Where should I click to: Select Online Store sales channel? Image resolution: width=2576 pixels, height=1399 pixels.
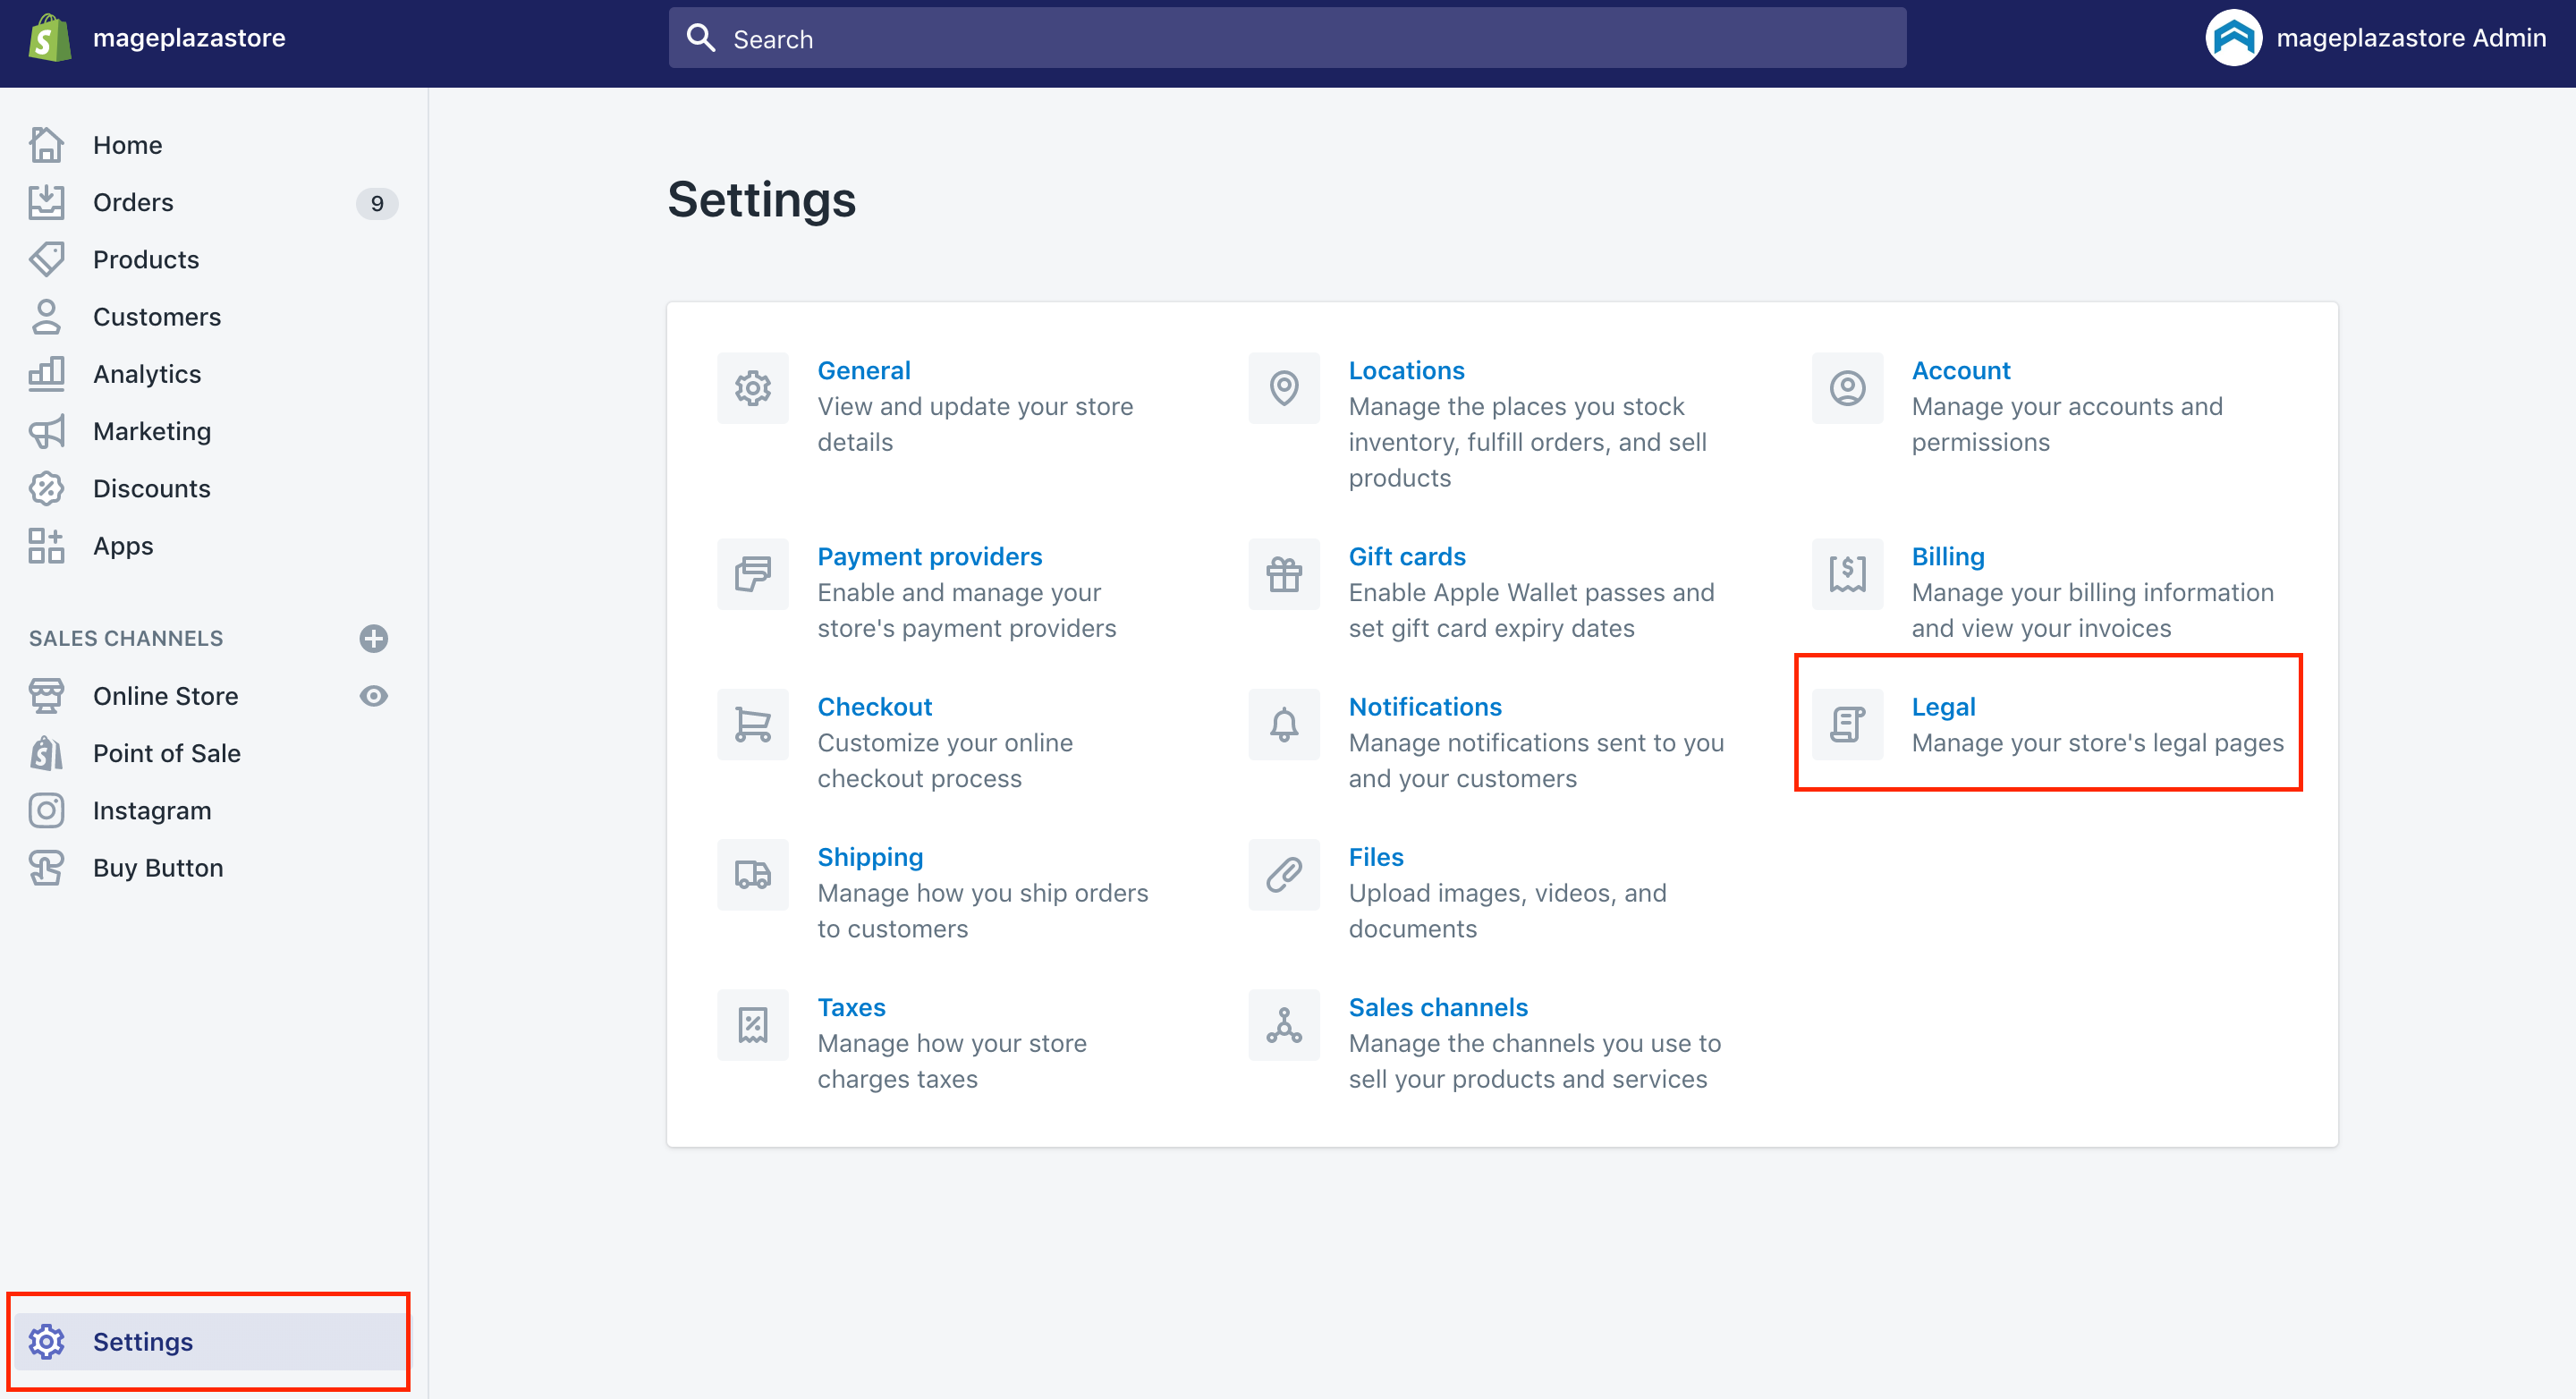(x=166, y=696)
